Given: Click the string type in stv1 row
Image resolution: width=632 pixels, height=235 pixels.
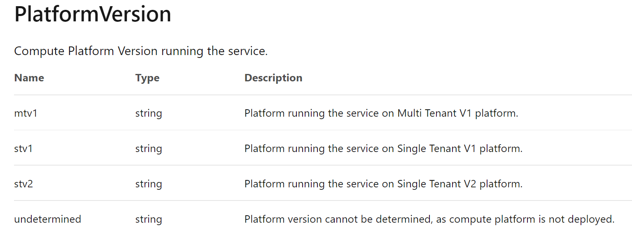Looking at the screenshot, I should [x=148, y=149].
